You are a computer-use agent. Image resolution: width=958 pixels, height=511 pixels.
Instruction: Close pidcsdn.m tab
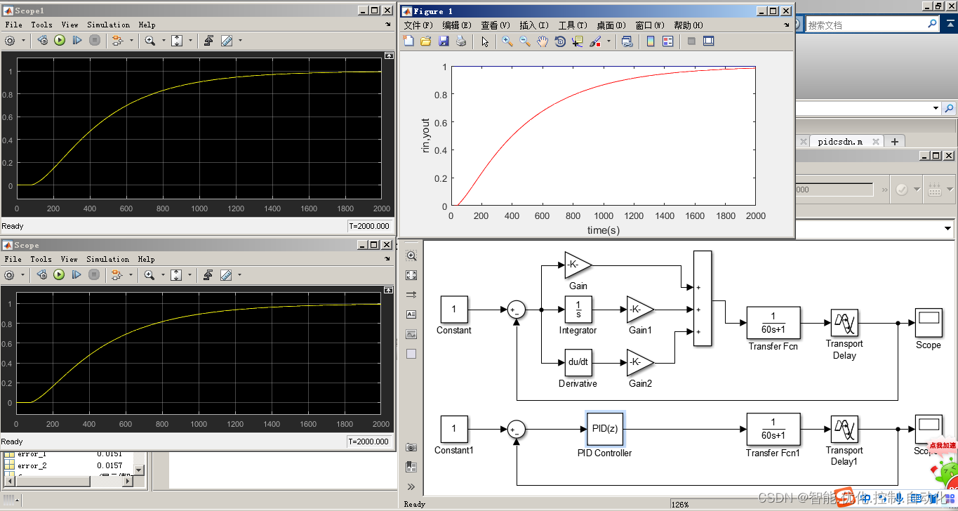tap(875, 141)
